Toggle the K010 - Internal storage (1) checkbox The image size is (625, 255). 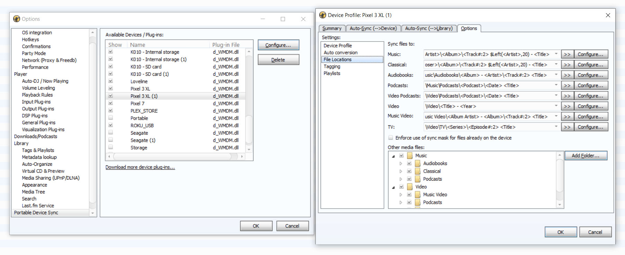click(110, 59)
